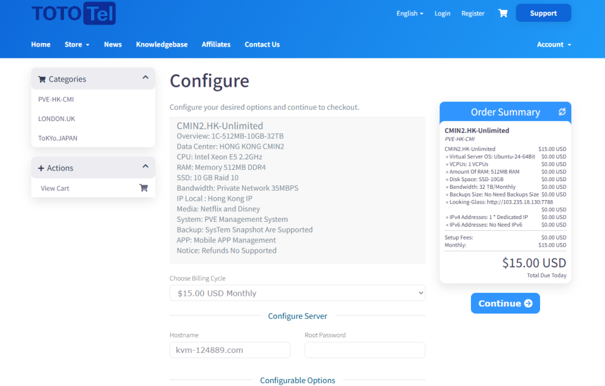Select the LONDON.UK category

pos(57,119)
